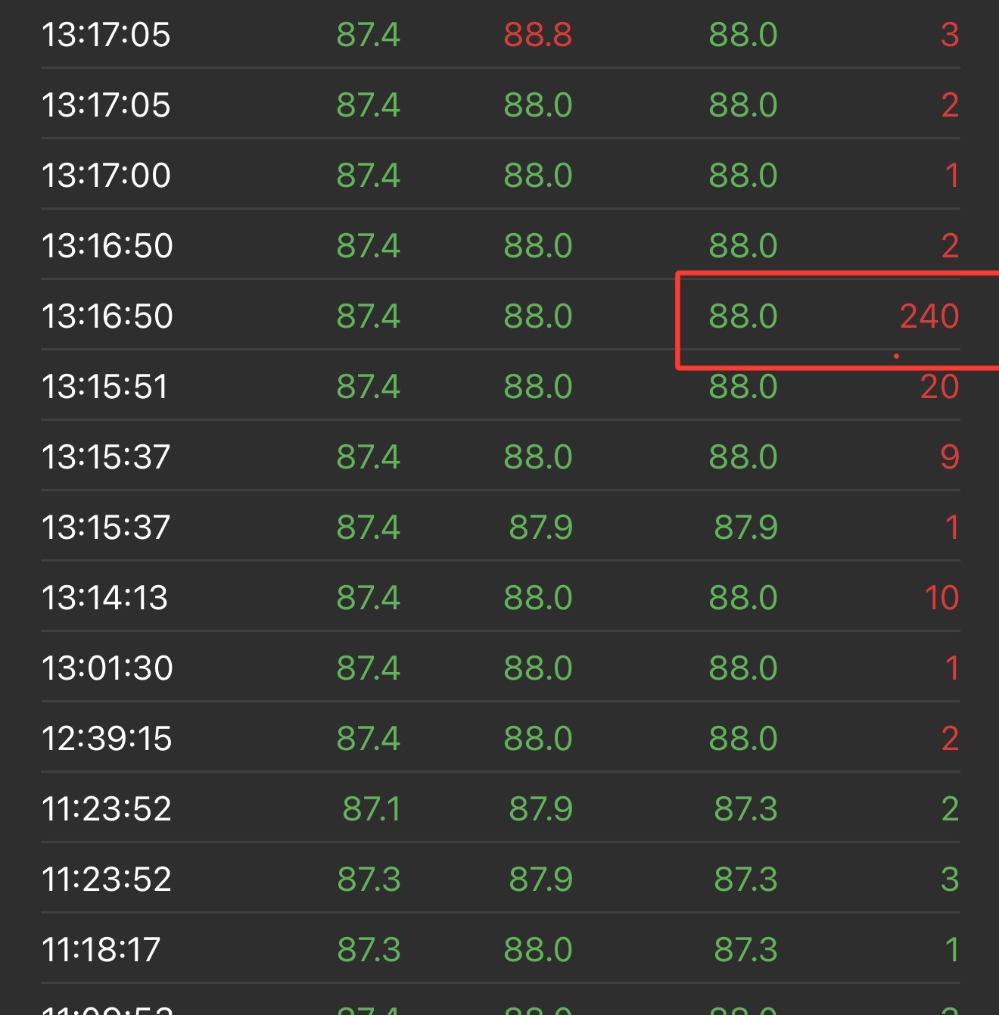This screenshot has width=999, height=1015.
Task: Click volume 1 in the 11:18:17 row
Action: 951,950
